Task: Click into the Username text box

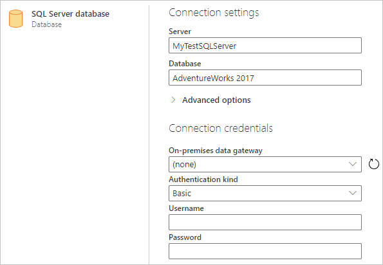Action: [x=265, y=223]
